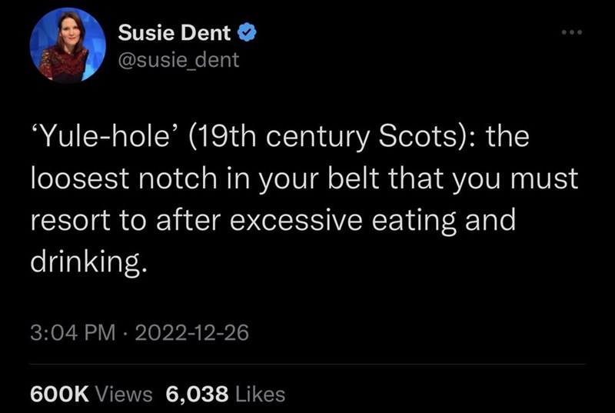Open the Likes label

tap(260, 395)
